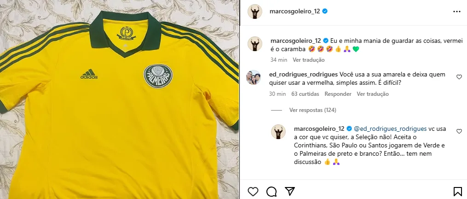
Task: Open marcosgoleiro_12 username in header
Action: pos(294,12)
